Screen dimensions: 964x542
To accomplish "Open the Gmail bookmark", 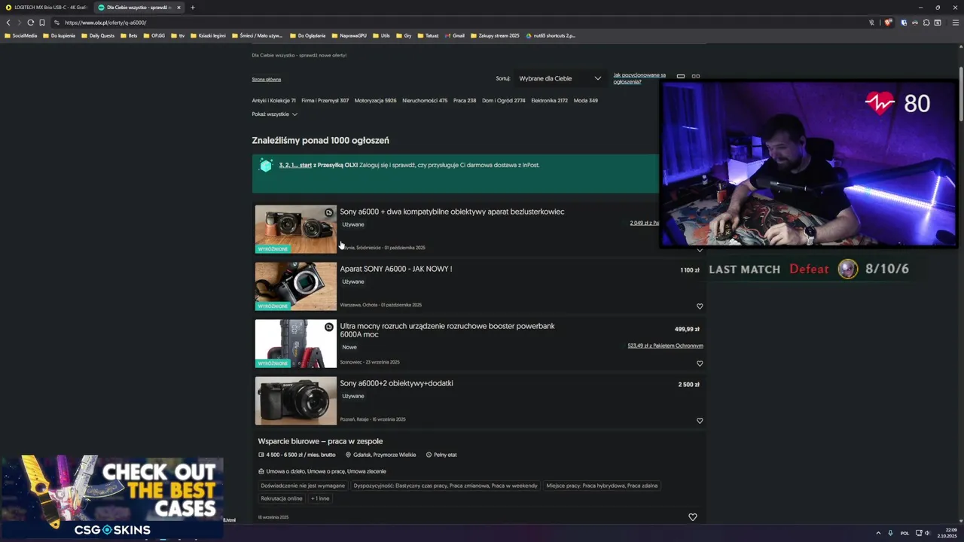I will [x=455, y=35].
